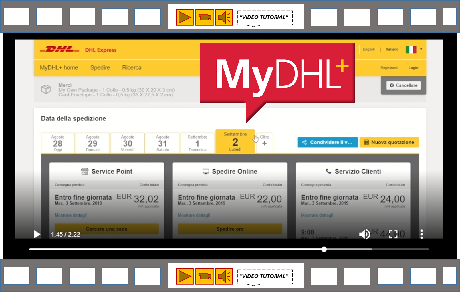460x292 pixels.
Task: Expand more dates with the Oltre + control
Action: (x=264, y=141)
